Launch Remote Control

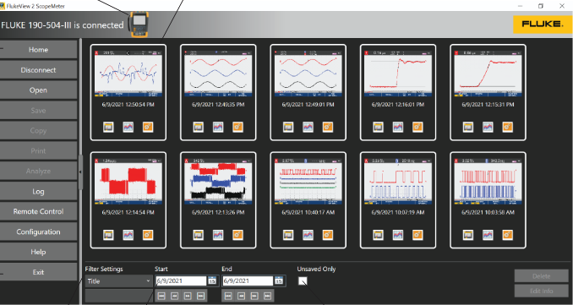pyautogui.click(x=38, y=211)
